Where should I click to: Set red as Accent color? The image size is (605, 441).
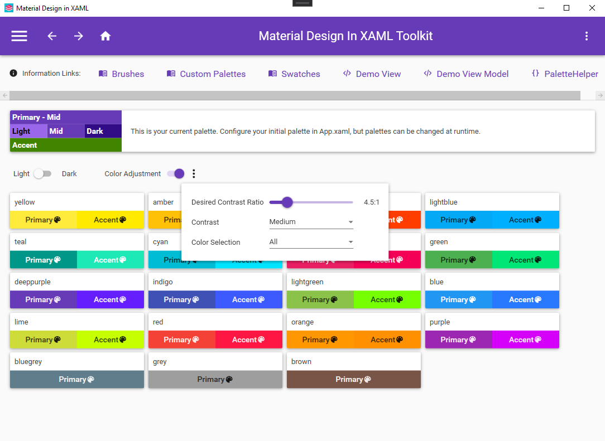click(x=249, y=340)
